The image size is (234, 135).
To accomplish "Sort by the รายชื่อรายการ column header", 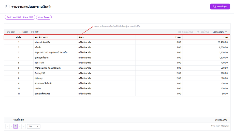I will (x=55, y=37).
